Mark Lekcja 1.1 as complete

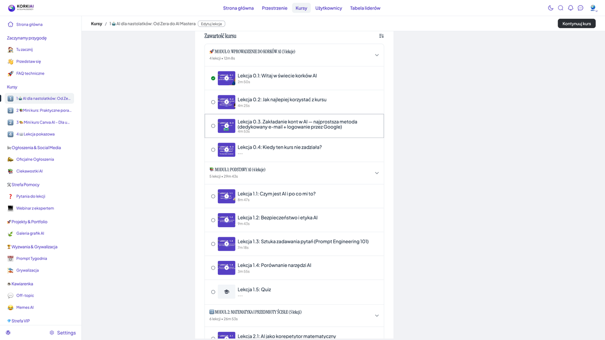[x=213, y=196]
